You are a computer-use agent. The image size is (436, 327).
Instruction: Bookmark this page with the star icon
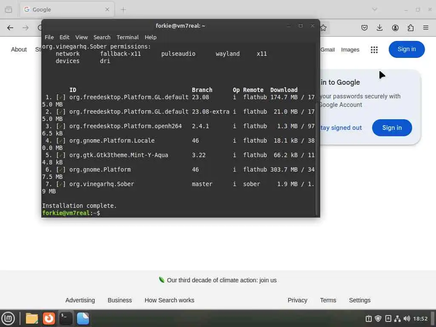323,28
